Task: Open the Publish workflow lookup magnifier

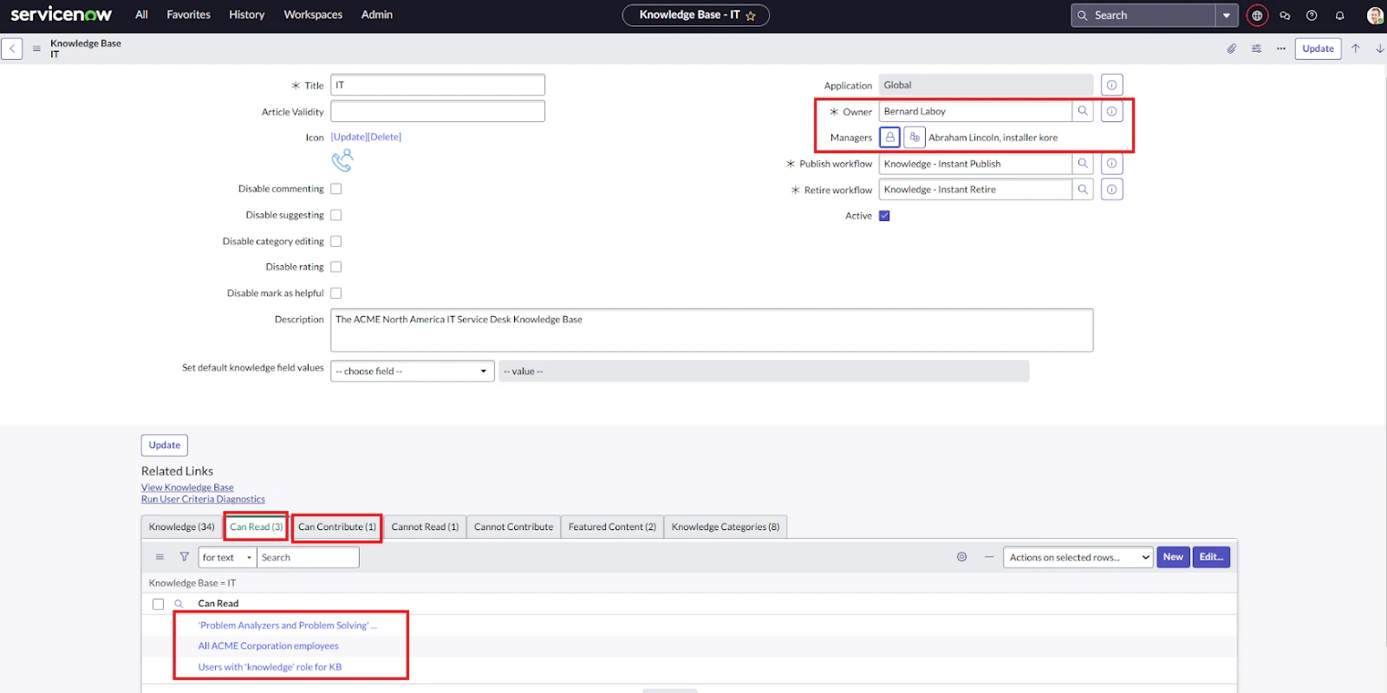Action: click(x=1083, y=163)
